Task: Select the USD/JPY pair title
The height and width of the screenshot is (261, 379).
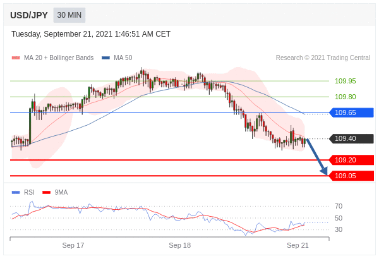Action: [29, 15]
